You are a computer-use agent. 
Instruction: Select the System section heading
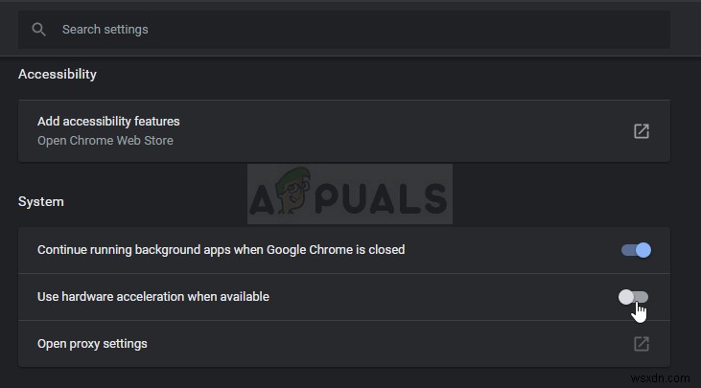(x=41, y=202)
